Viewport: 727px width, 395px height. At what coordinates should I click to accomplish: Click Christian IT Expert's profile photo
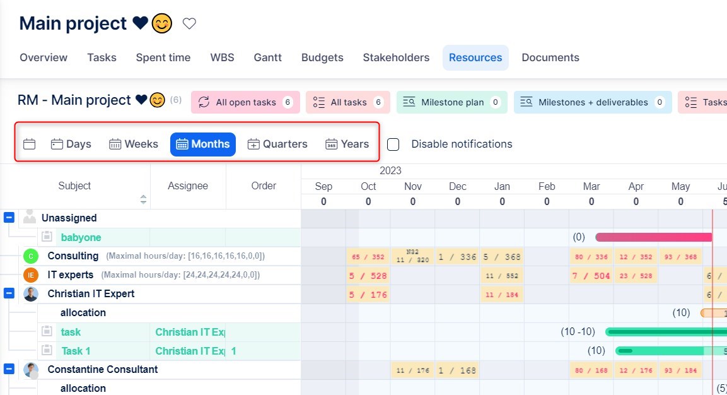click(31, 294)
